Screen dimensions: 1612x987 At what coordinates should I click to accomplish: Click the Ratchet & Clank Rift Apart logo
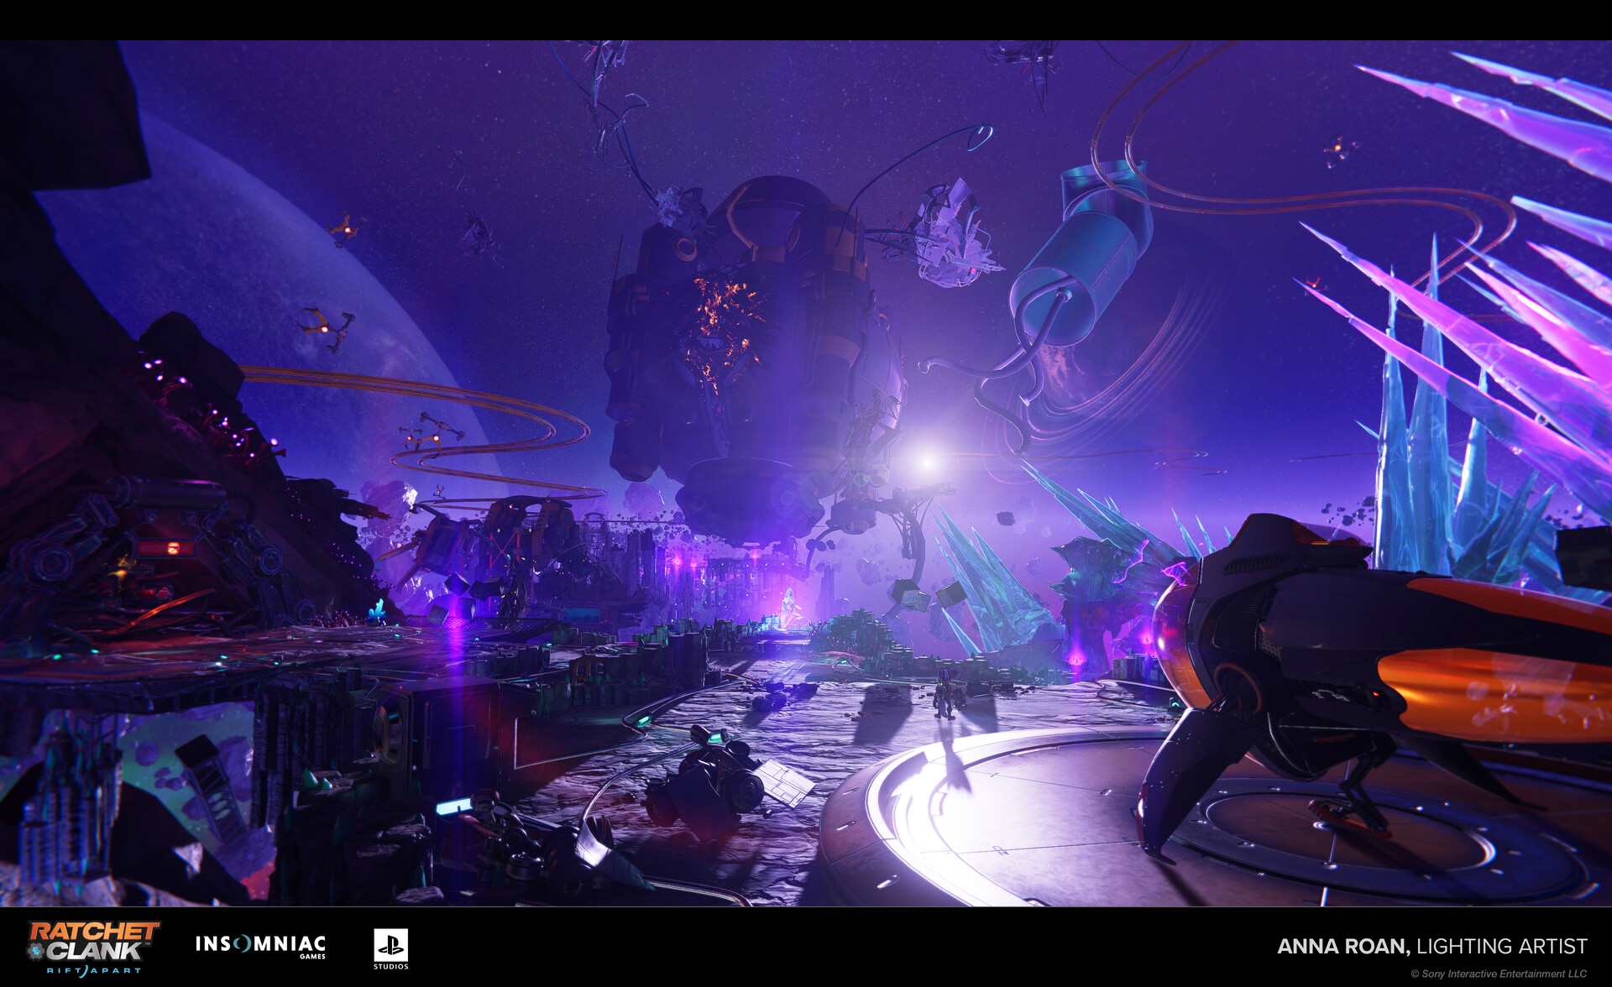(x=92, y=948)
